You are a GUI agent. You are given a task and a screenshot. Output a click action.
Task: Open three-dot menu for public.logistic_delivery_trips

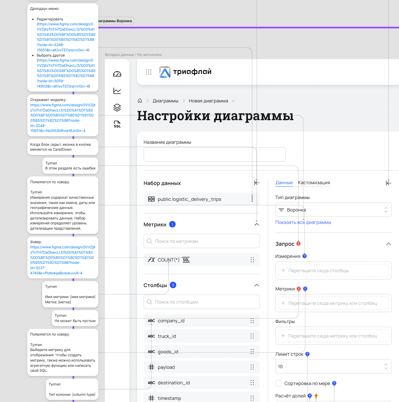(252, 199)
